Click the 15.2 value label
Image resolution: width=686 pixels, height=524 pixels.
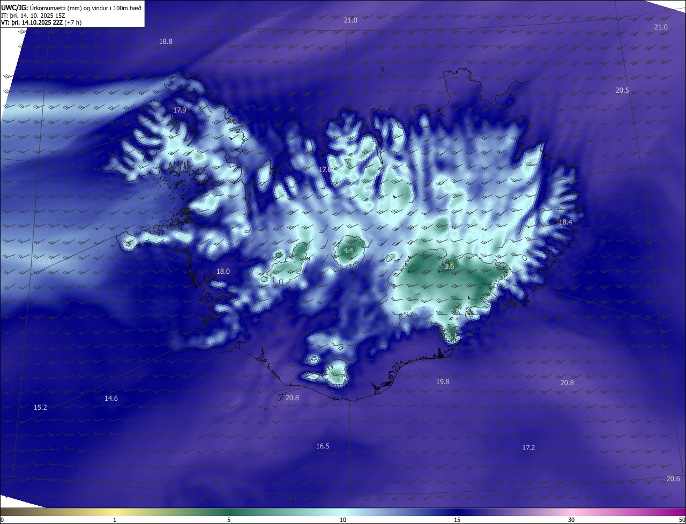(x=40, y=408)
